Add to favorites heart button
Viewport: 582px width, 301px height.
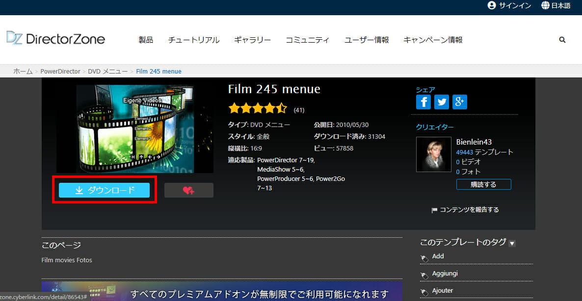pos(188,190)
